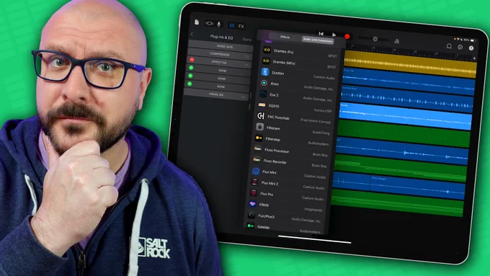This screenshot has height=276, width=490.
Task: Switch to the Effects tab
Action: click(x=285, y=37)
